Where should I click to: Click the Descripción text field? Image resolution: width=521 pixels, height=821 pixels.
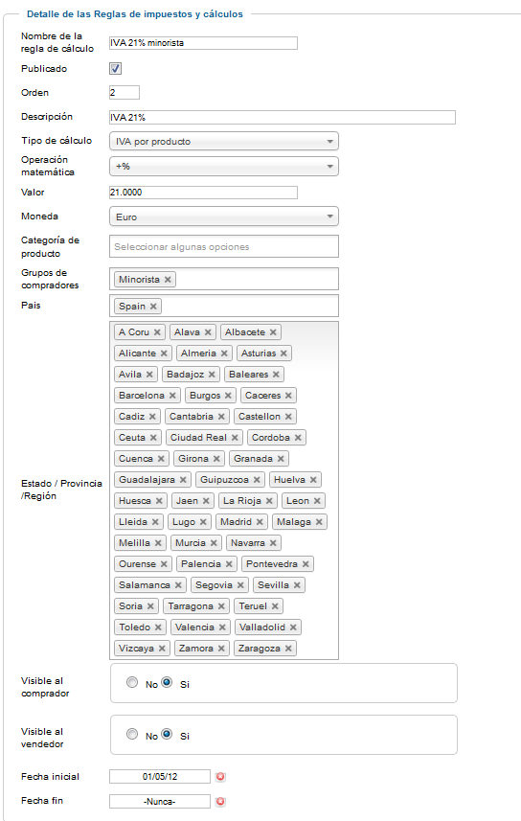[x=283, y=117]
